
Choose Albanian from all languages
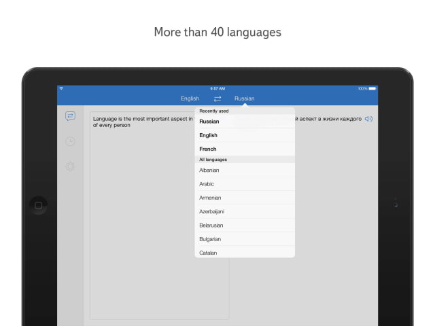245,170
